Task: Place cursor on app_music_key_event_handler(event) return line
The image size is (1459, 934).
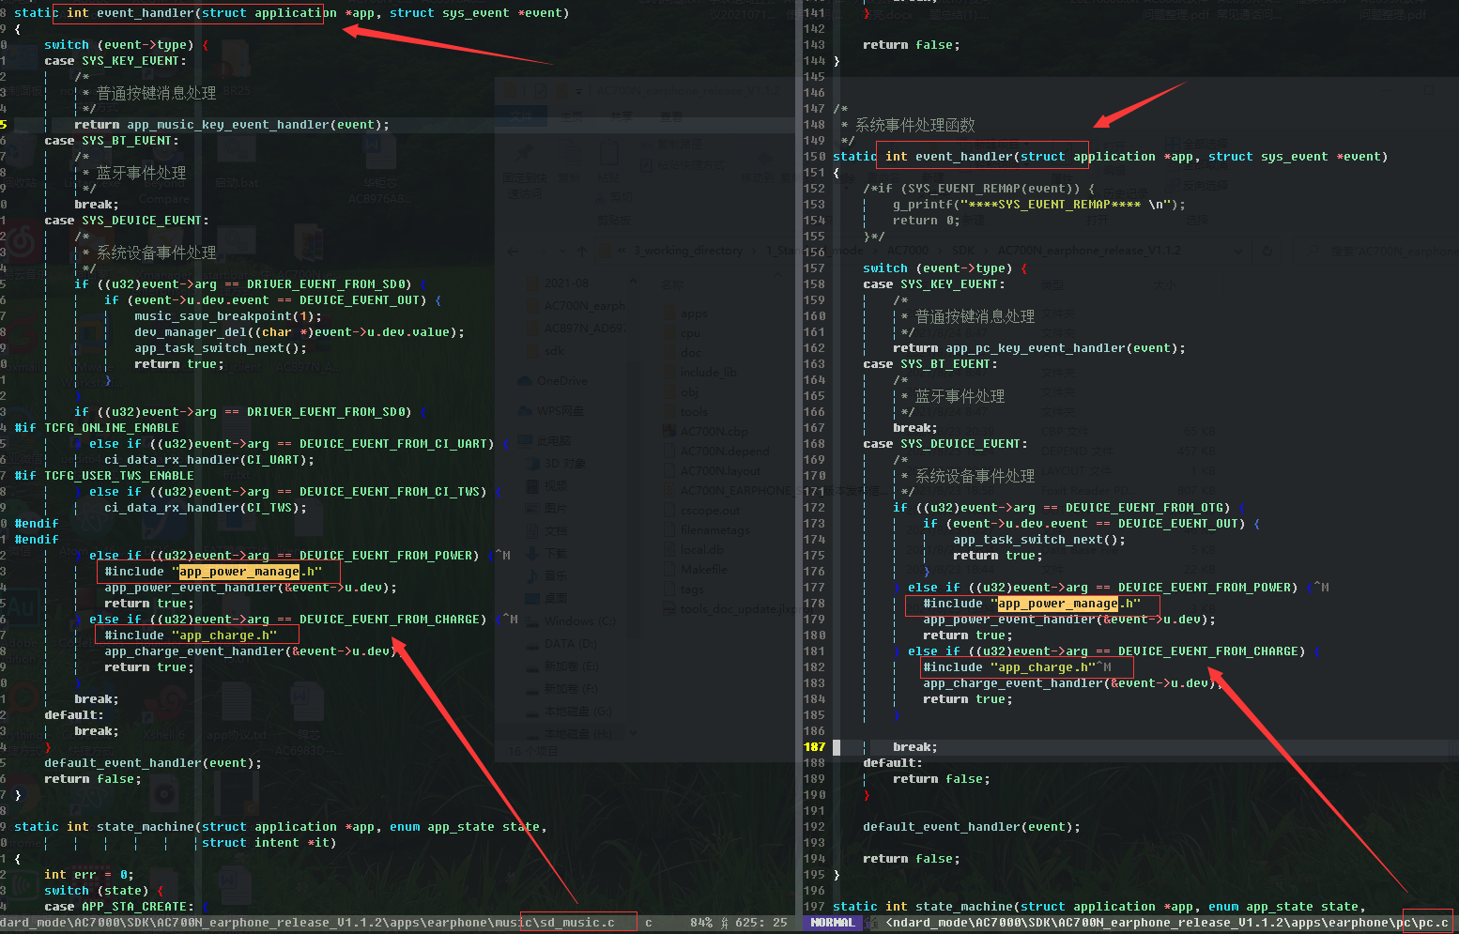Action: pos(232,125)
